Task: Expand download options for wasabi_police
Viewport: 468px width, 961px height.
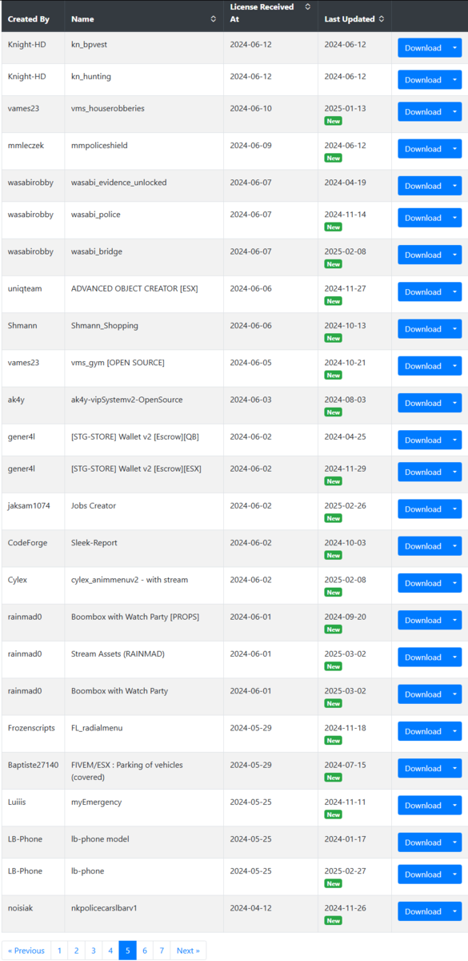Action: point(454,218)
